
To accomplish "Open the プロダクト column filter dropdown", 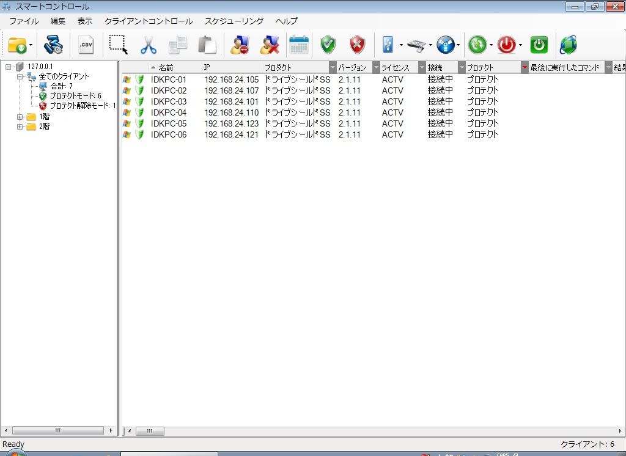I will tap(333, 67).
